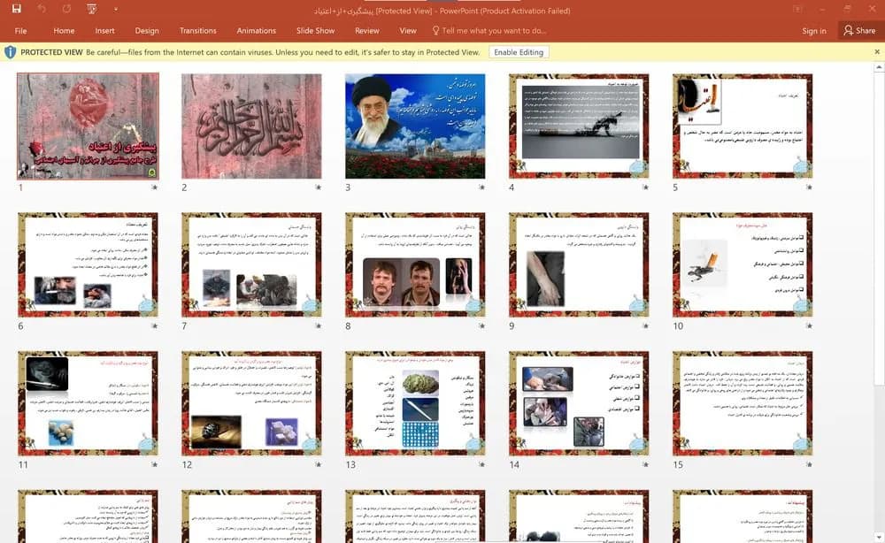
Task: Click Enable Editing button
Action: (518, 52)
